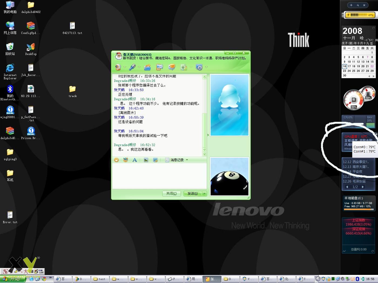The image size is (378, 283).
Task: Select the sqlping3 folder icon
Action: click(10, 154)
